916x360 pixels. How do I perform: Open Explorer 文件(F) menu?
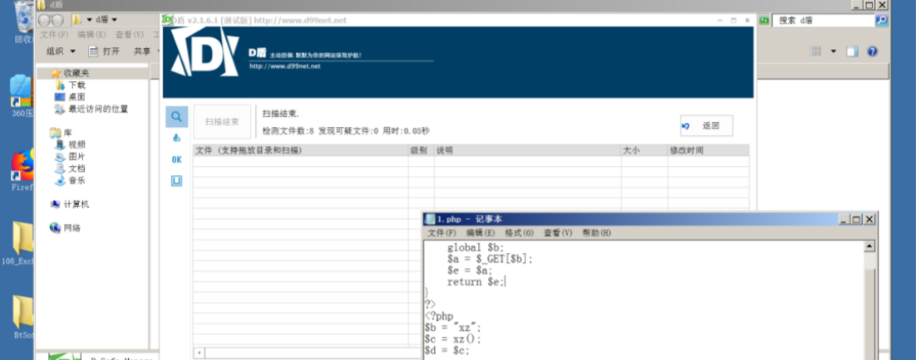point(54,35)
